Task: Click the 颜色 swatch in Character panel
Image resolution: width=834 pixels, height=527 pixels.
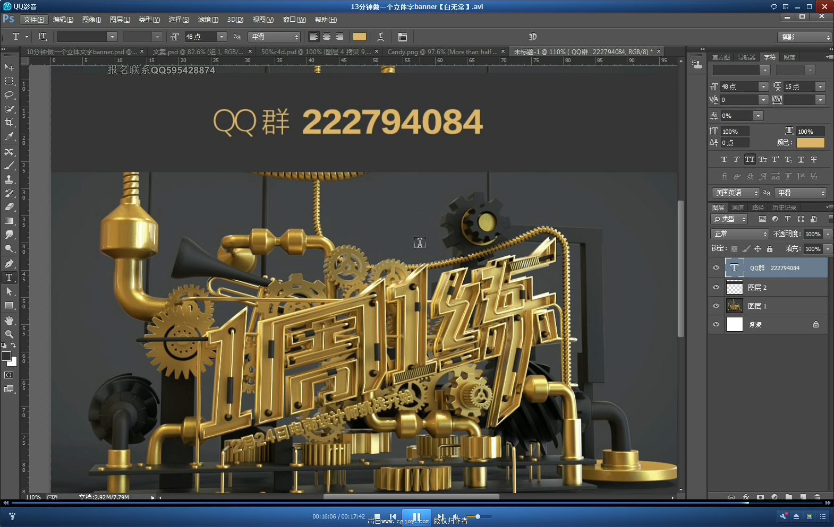Action: [x=810, y=143]
